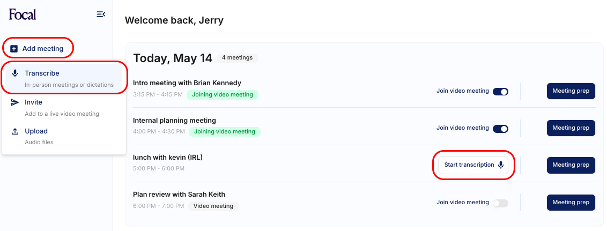Click the Upload arrow icon

coord(15,131)
